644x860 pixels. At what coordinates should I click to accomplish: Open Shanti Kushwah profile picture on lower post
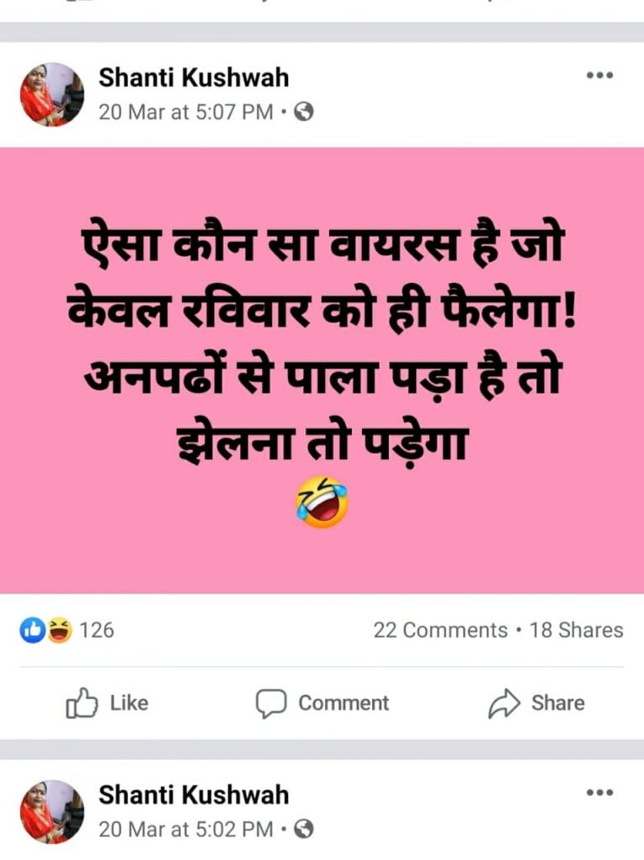[52, 812]
